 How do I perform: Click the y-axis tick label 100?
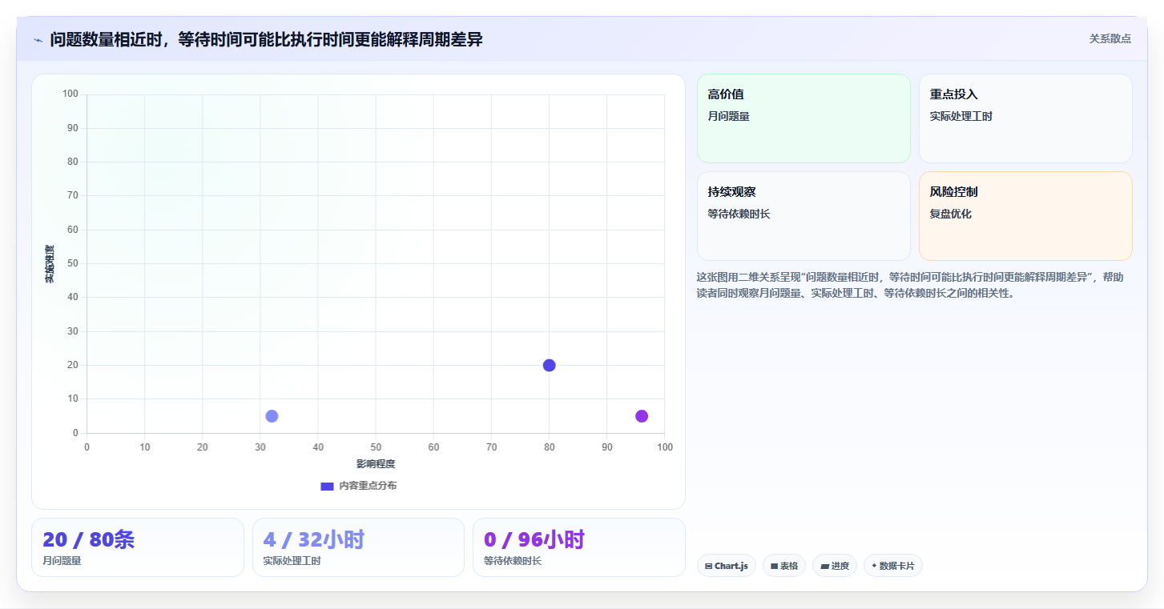70,94
